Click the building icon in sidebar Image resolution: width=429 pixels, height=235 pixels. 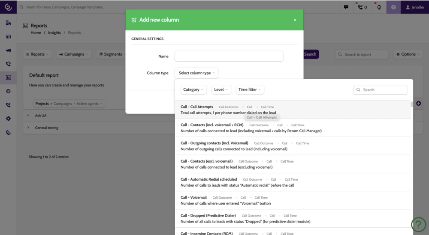pyautogui.click(x=8, y=23)
